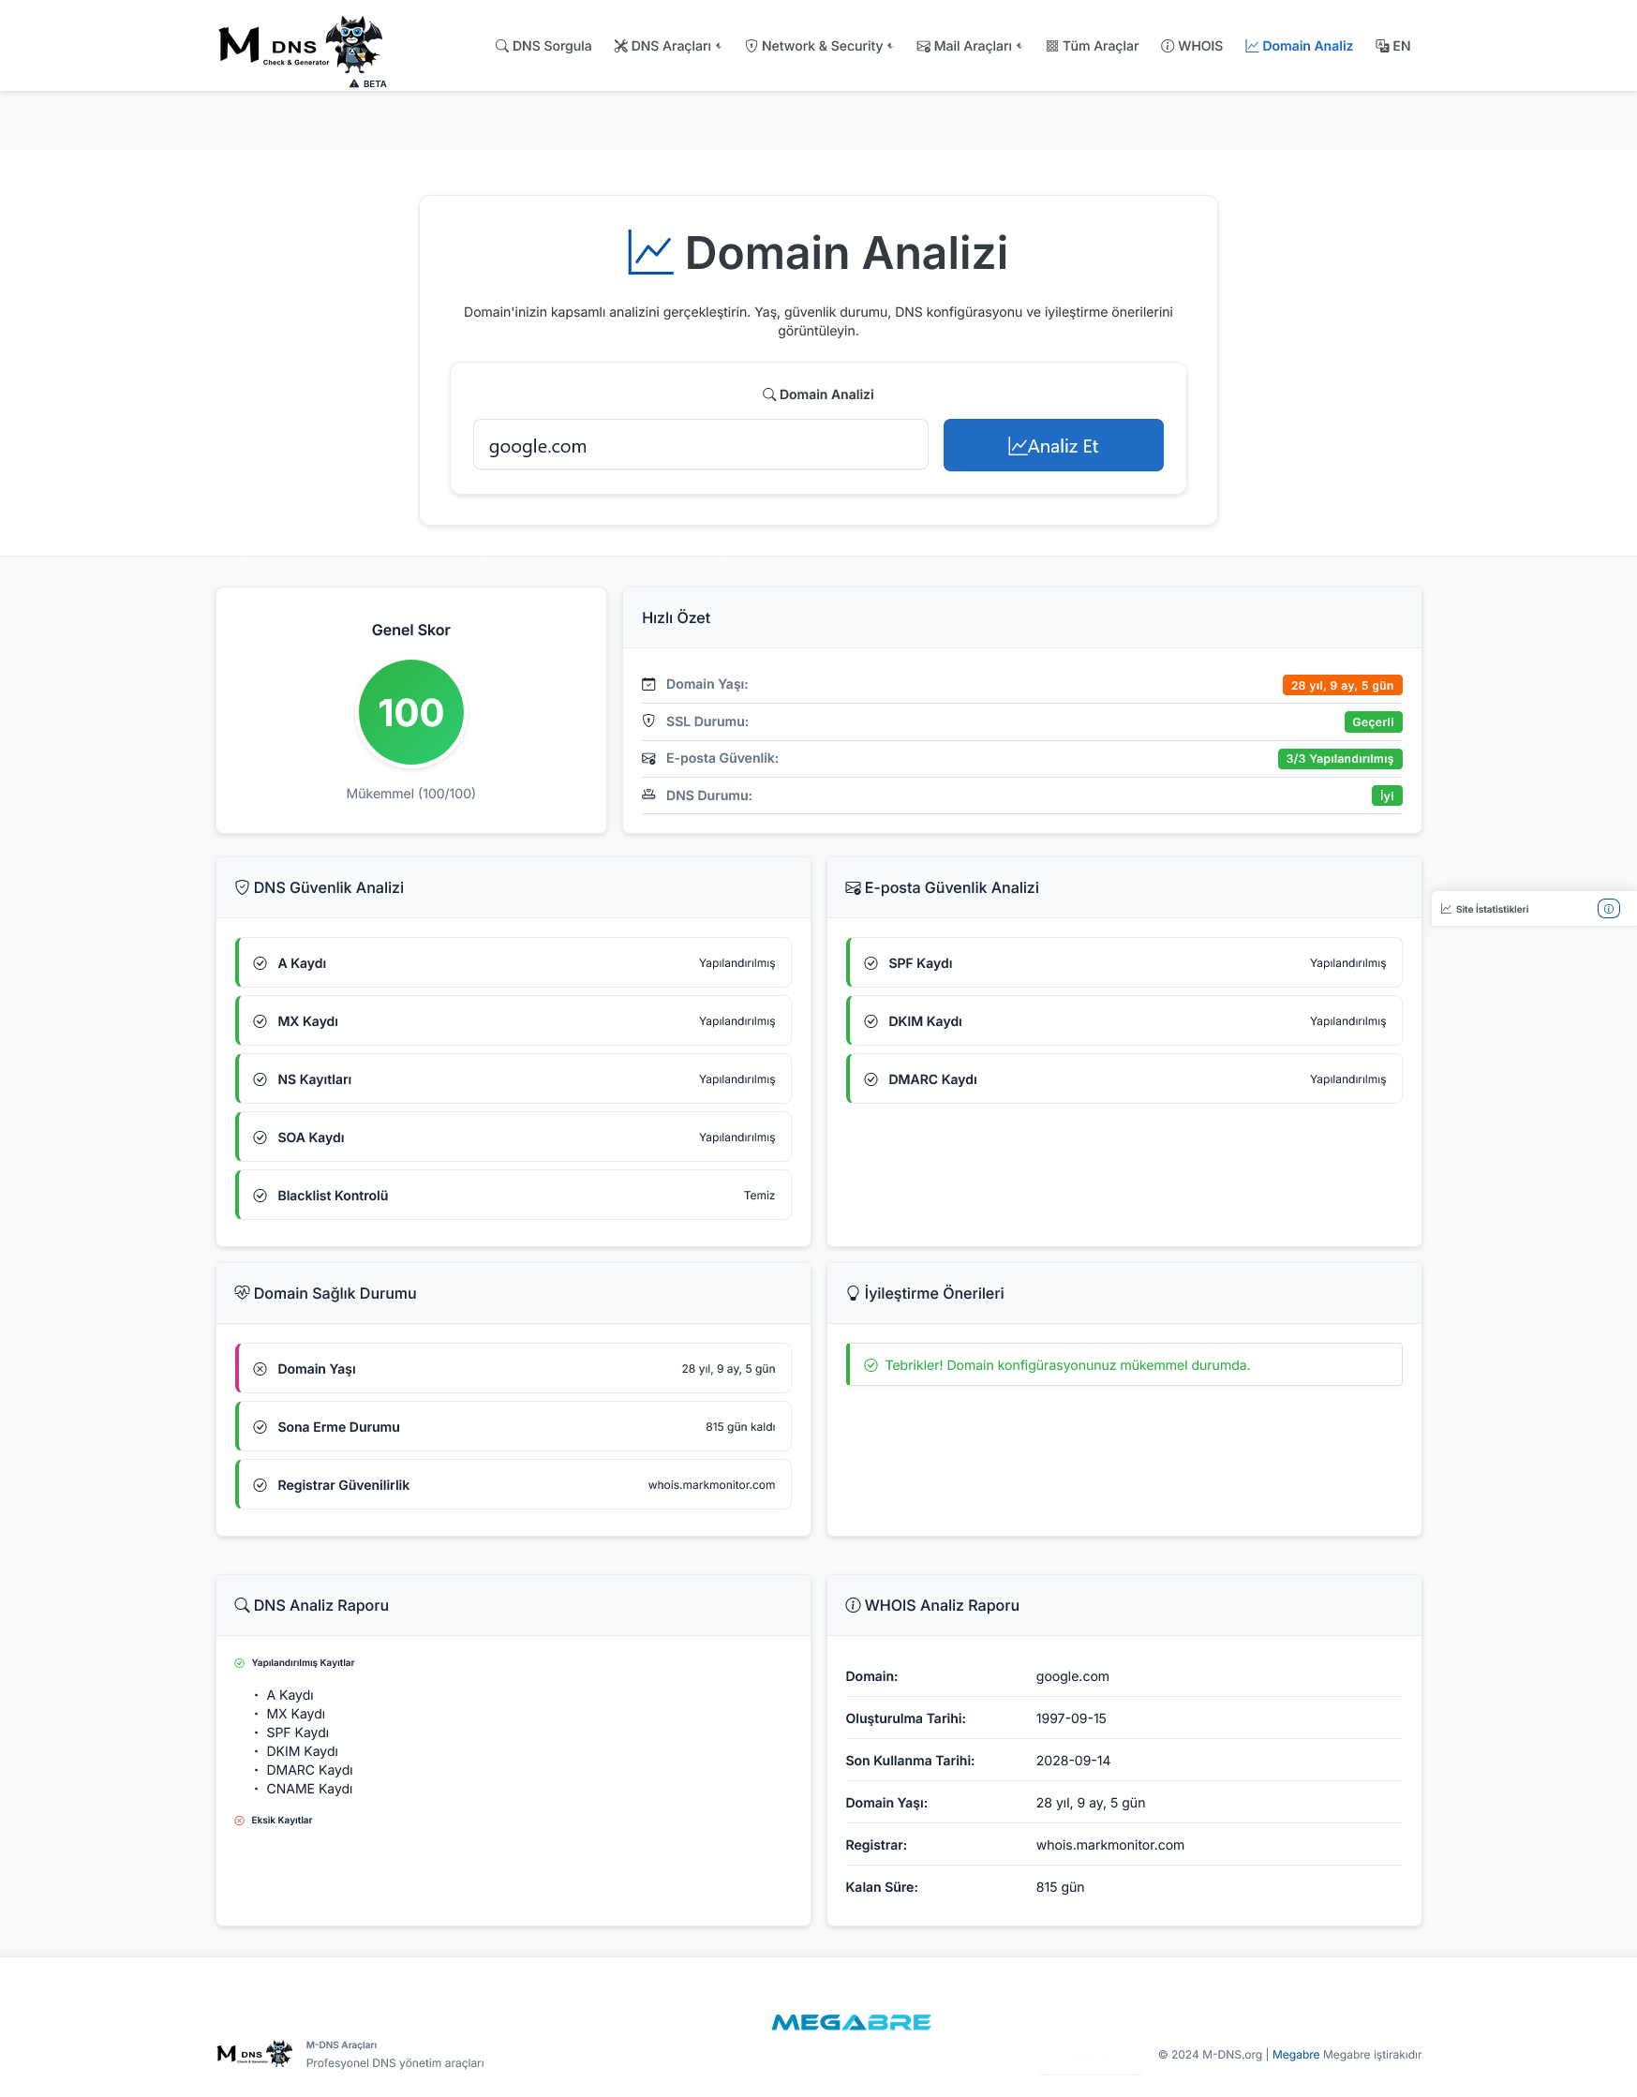Click the lightbulb icon in İyileştirme Önerileri header

[853, 1293]
